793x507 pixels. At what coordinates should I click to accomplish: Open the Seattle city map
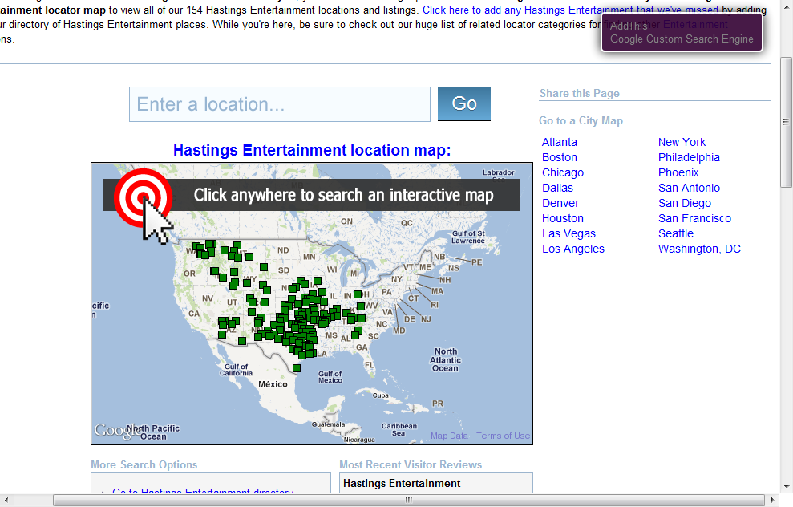tap(676, 233)
